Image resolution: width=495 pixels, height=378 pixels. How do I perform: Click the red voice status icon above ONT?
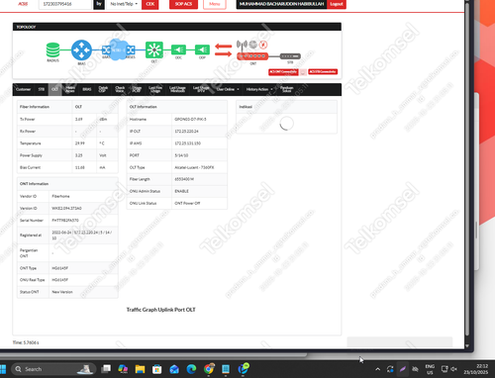click(x=263, y=45)
